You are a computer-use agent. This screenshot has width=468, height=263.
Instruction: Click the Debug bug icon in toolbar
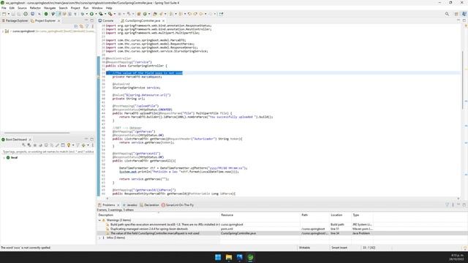(83, 14)
